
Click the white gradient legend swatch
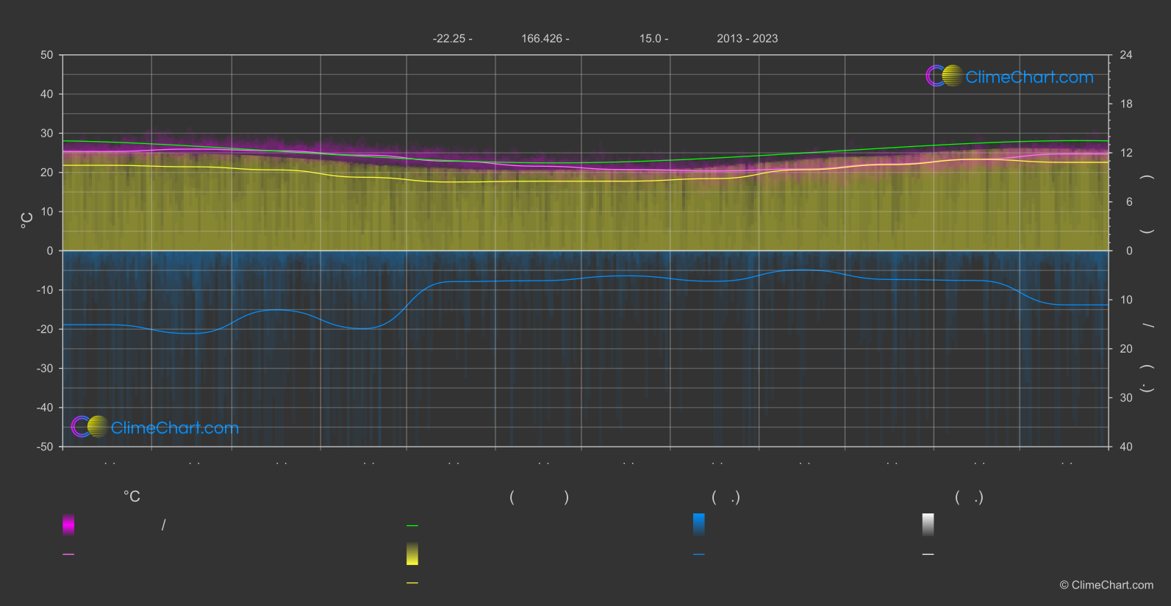click(x=928, y=524)
